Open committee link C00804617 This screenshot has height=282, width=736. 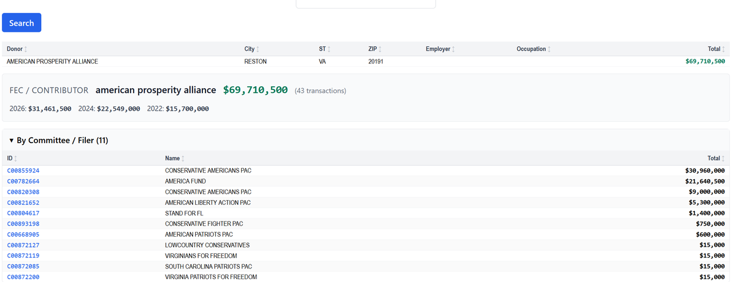23,213
